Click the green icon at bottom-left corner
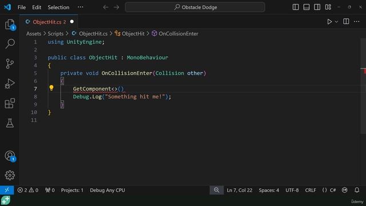The width and height of the screenshot is (366, 206). point(6,200)
